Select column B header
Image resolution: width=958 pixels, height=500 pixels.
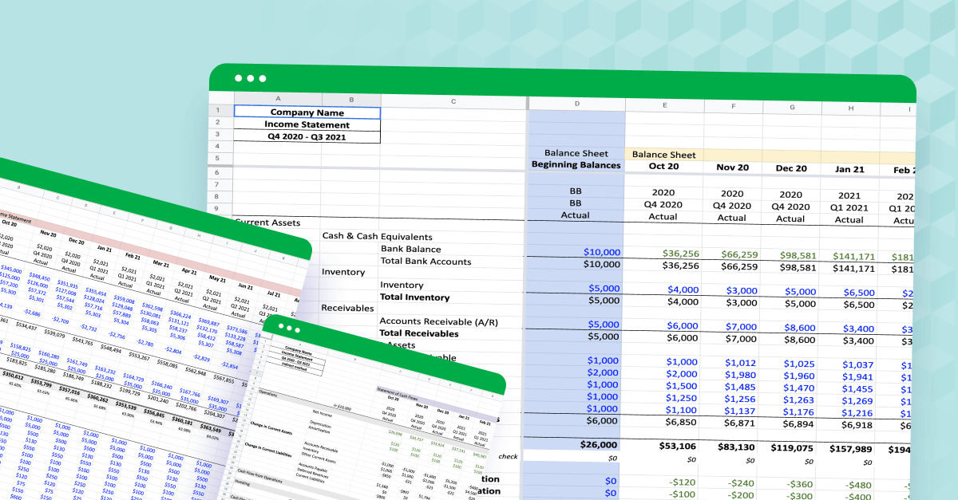351,102
